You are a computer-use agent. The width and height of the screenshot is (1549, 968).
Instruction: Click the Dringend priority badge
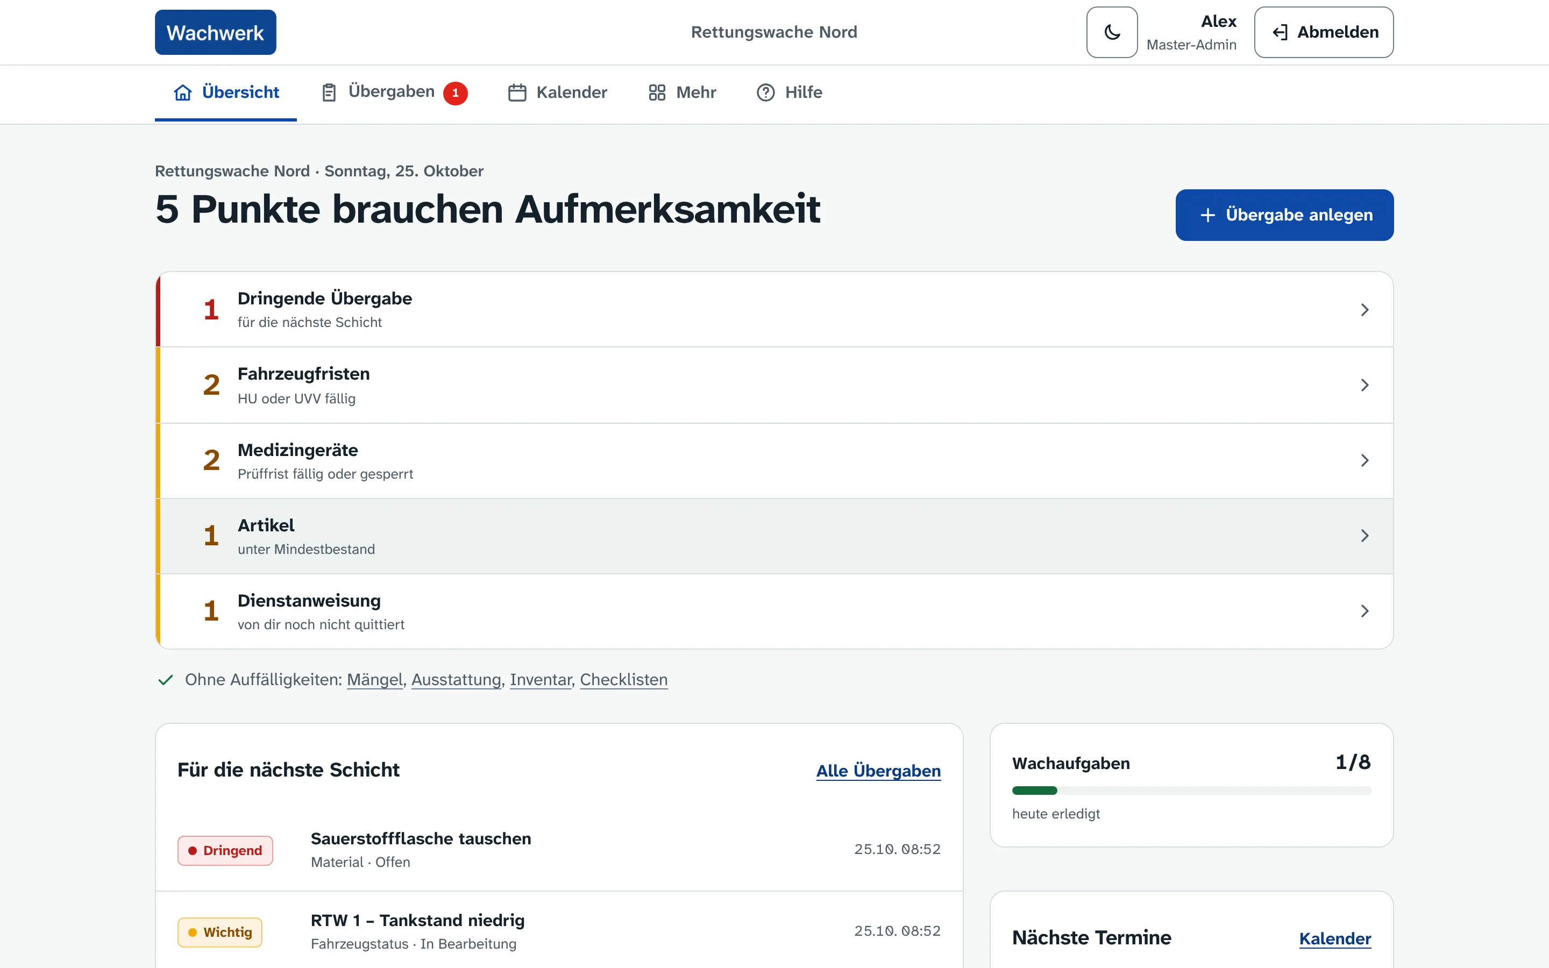[x=225, y=850]
